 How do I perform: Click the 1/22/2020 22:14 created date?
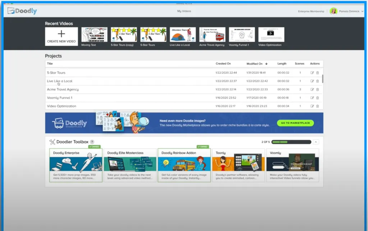(x=226, y=89)
